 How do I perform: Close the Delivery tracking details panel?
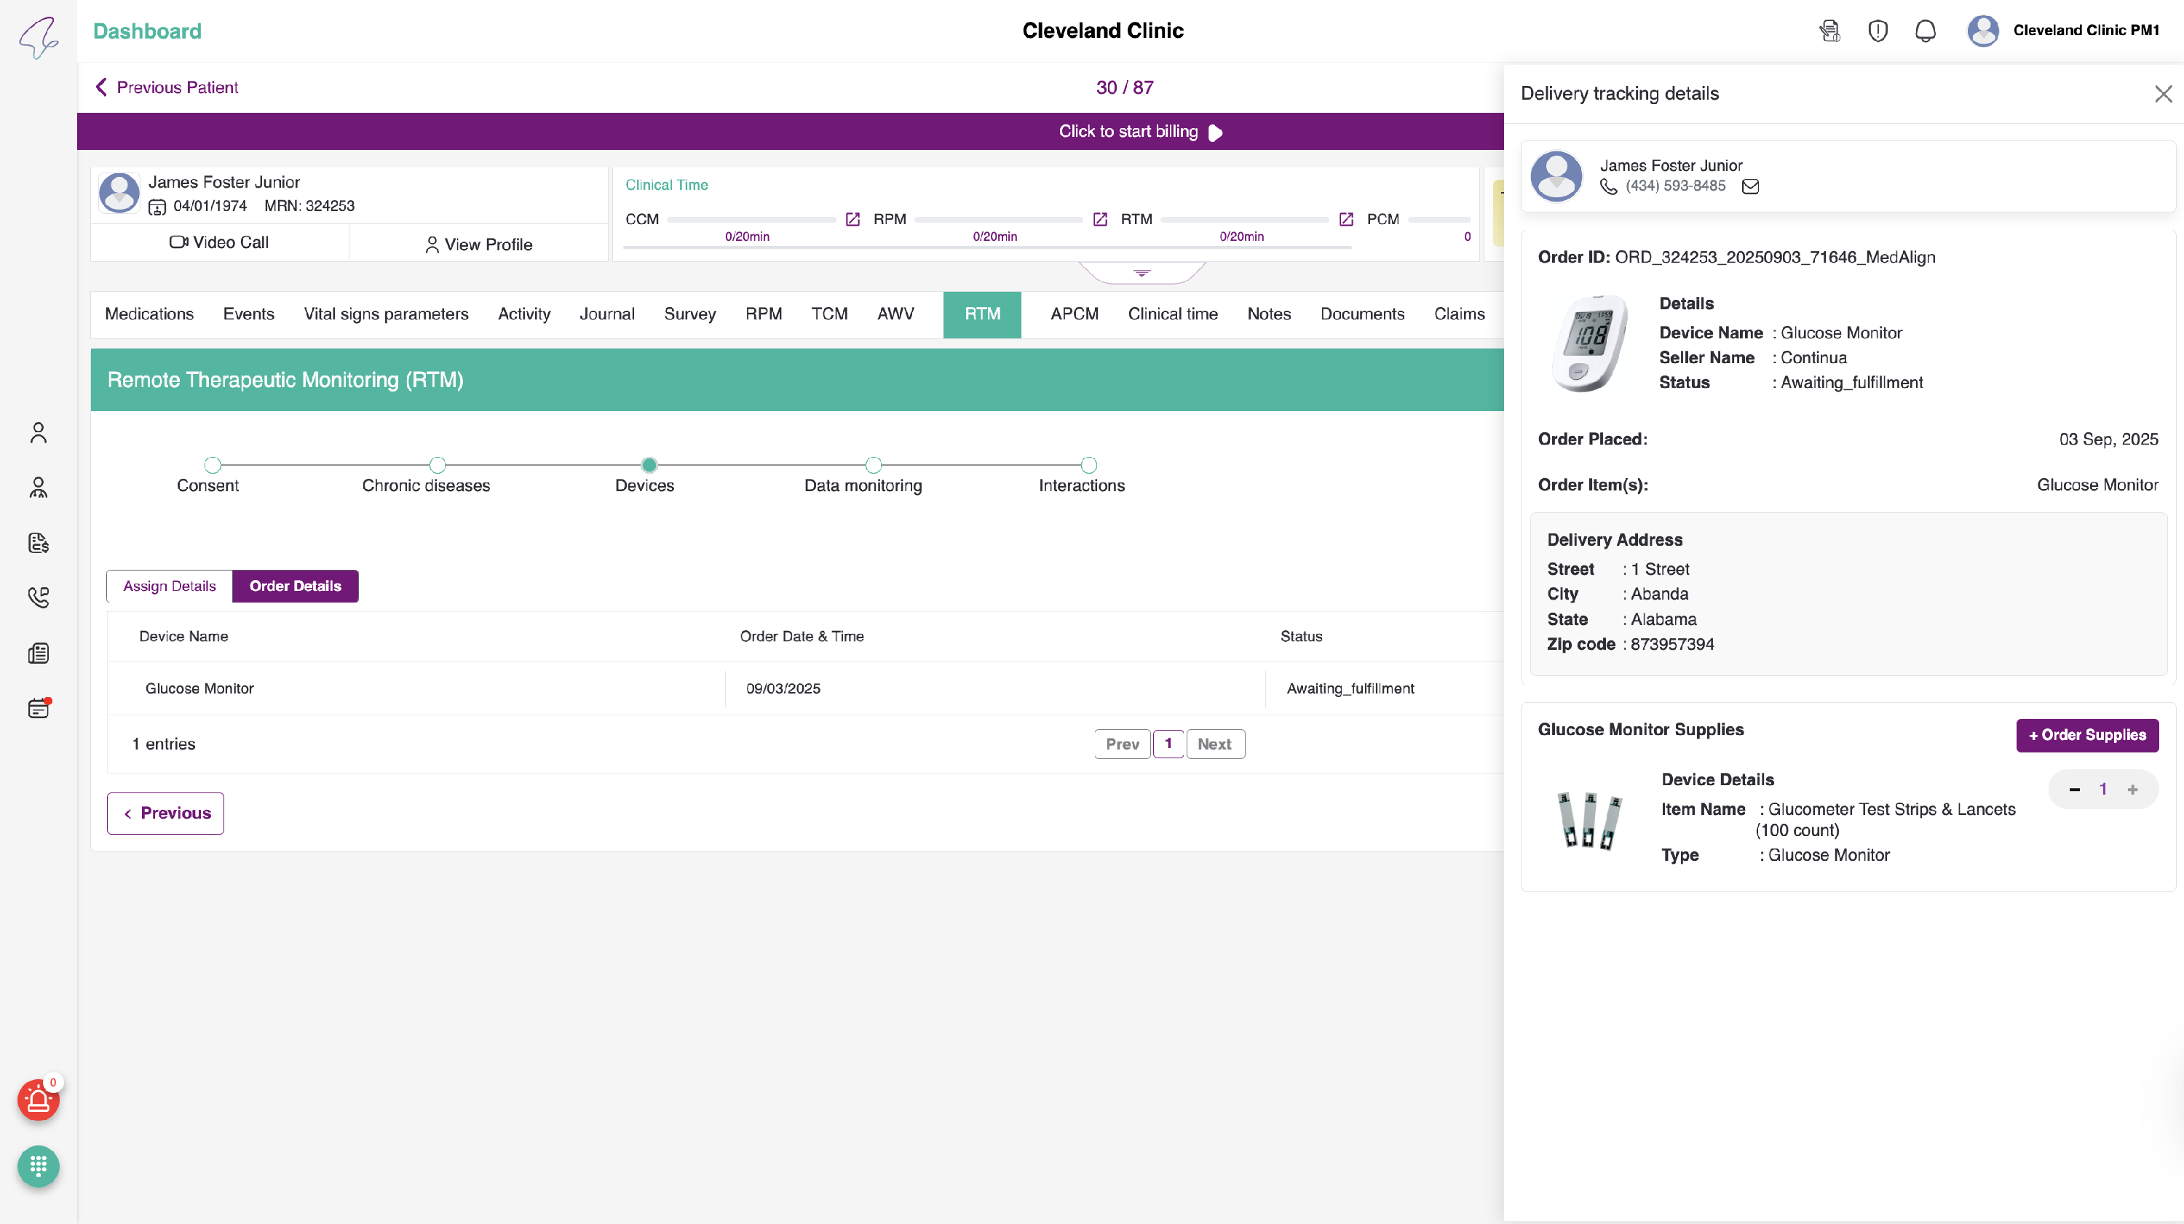tap(2162, 93)
